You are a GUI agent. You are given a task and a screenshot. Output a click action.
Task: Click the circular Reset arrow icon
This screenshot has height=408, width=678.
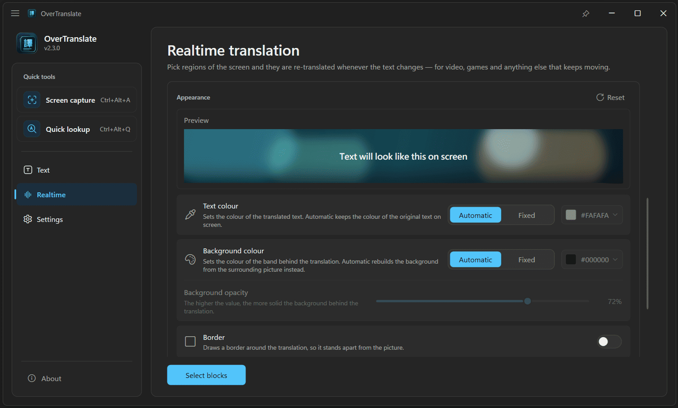coord(600,97)
